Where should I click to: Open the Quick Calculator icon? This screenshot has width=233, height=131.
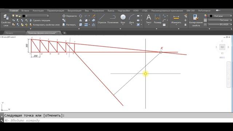(x=185, y=25)
